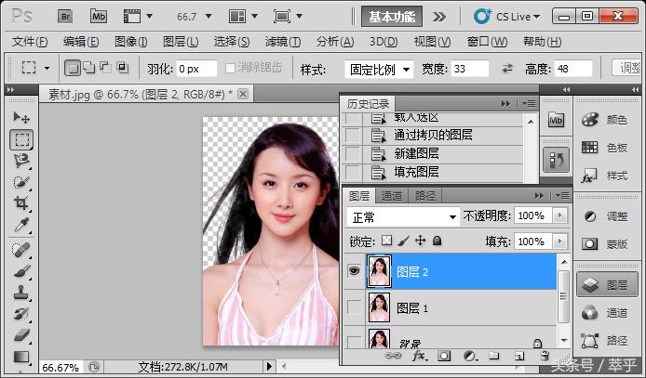The image size is (646, 378).
Task: Choose New selection mode in options bar
Action: click(73, 68)
